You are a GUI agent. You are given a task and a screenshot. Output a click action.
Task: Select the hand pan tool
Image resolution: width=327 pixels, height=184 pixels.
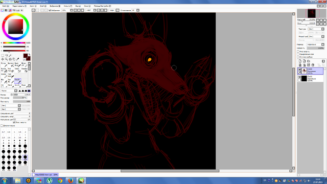click(x=14, y=59)
